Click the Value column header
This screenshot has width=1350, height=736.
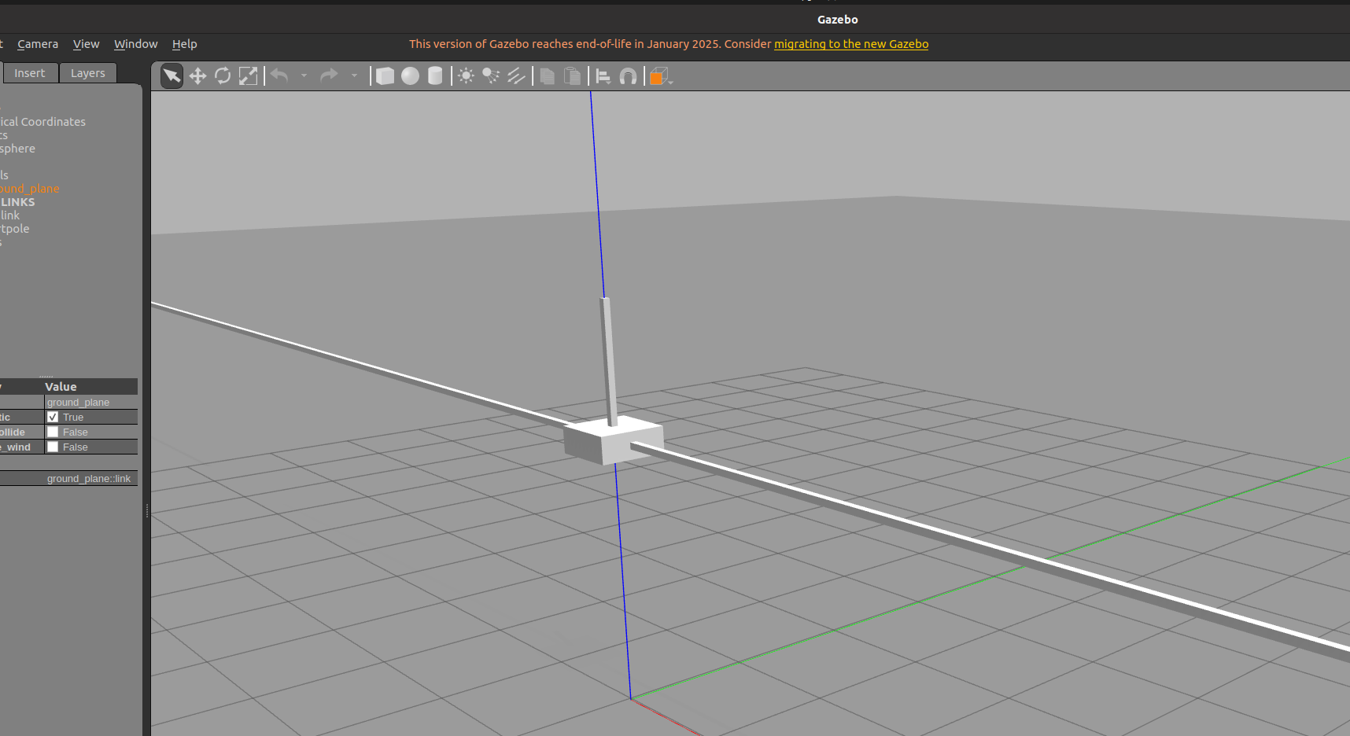coord(90,387)
